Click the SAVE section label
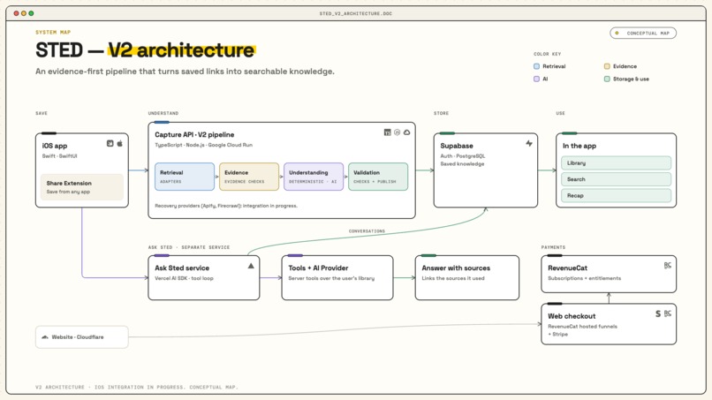The height and width of the screenshot is (400, 712). tap(42, 113)
